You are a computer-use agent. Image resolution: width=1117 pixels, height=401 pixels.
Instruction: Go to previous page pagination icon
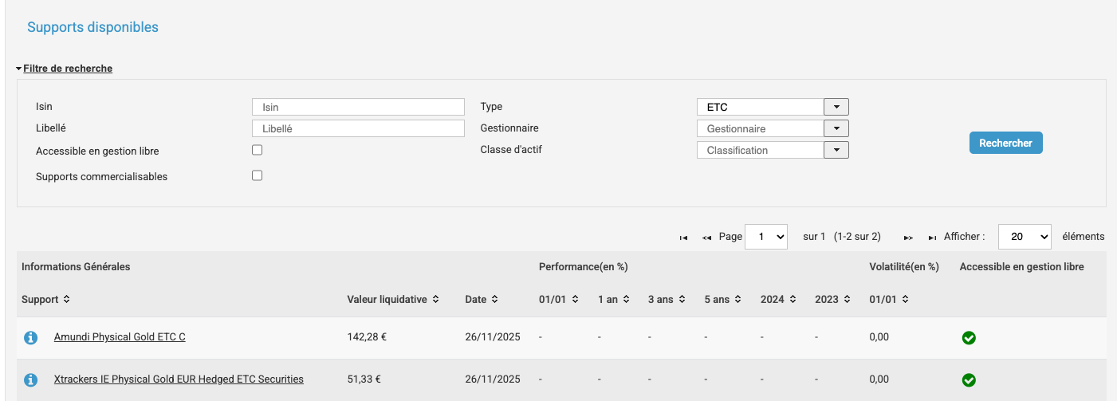click(x=706, y=238)
